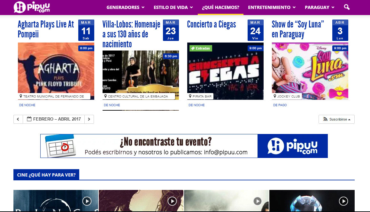Click the MAR 24 Vie date badge
This screenshot has height=212, width=370.
coord(256,30)
